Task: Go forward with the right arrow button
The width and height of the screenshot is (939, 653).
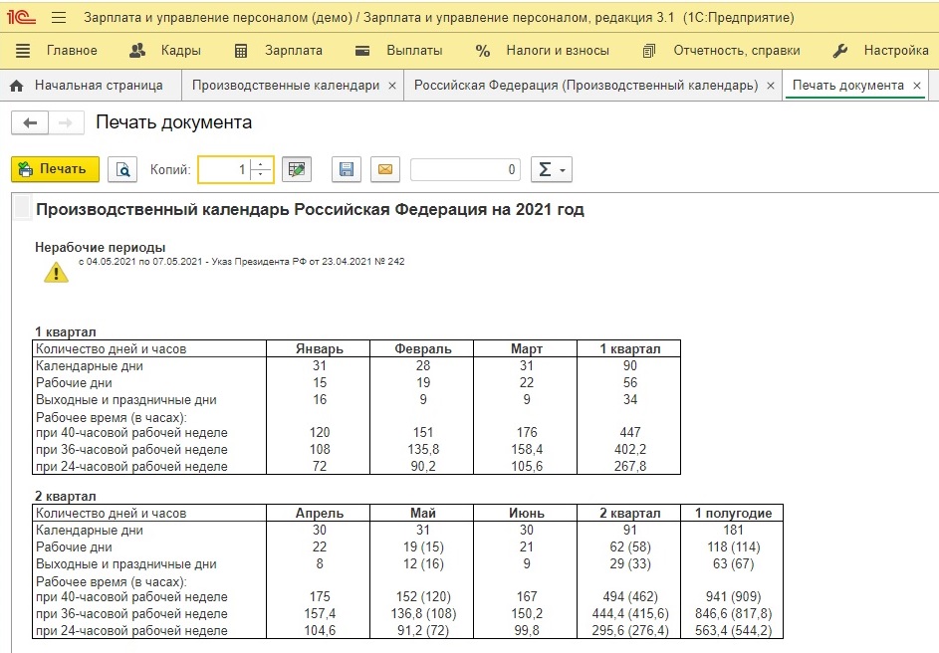Action: 66,123
